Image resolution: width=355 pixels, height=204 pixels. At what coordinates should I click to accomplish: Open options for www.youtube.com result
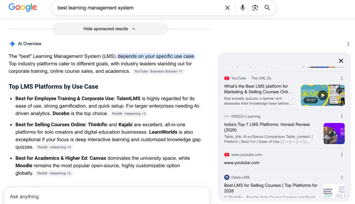[x=342, y=155]
